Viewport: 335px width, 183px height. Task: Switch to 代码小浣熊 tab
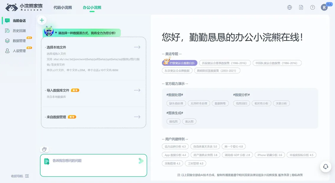(63, 7)
